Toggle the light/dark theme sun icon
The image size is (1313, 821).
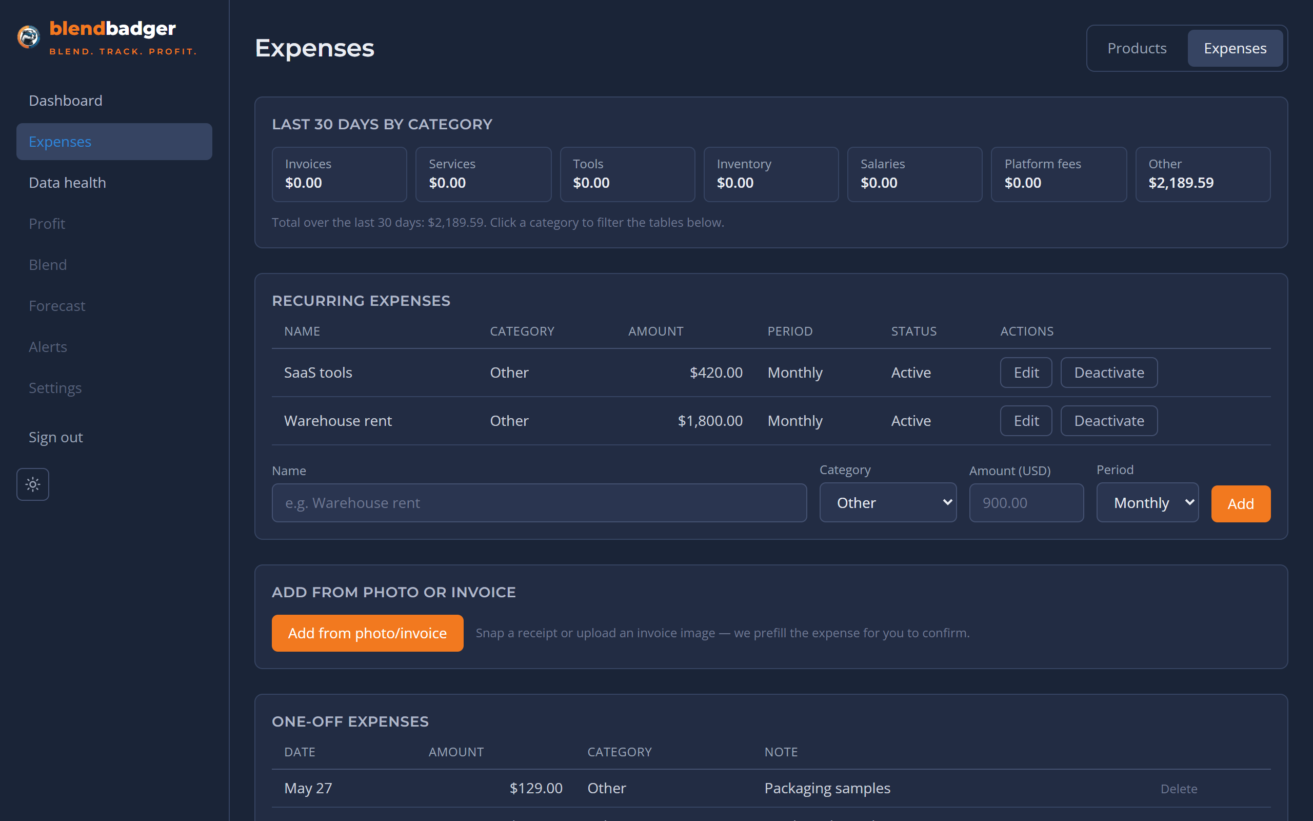[x=32, y=484]
